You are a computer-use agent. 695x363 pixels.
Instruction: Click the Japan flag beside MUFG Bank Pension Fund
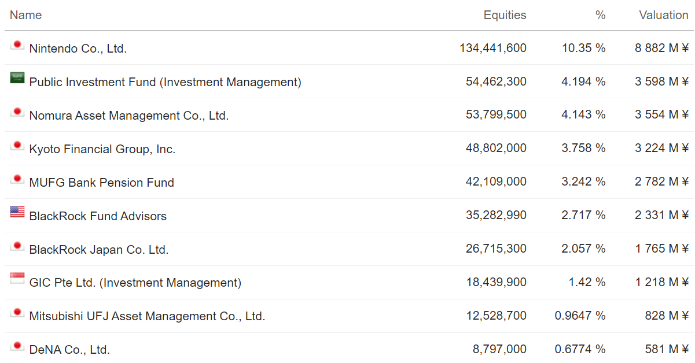(17, 179)
